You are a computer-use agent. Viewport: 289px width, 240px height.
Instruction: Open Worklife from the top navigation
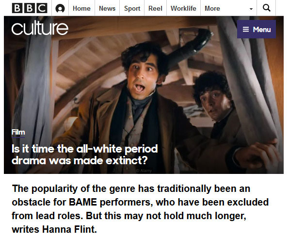point(183,8)
